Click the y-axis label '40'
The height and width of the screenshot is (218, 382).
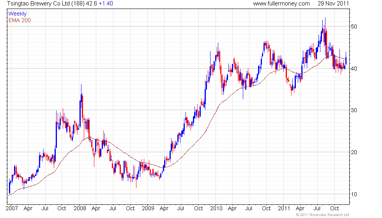point(354,69)
